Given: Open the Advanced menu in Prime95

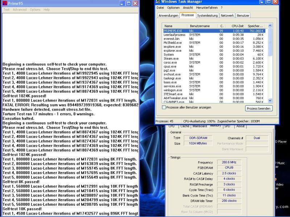Looking at the screenshot, I should click(20, 10).
